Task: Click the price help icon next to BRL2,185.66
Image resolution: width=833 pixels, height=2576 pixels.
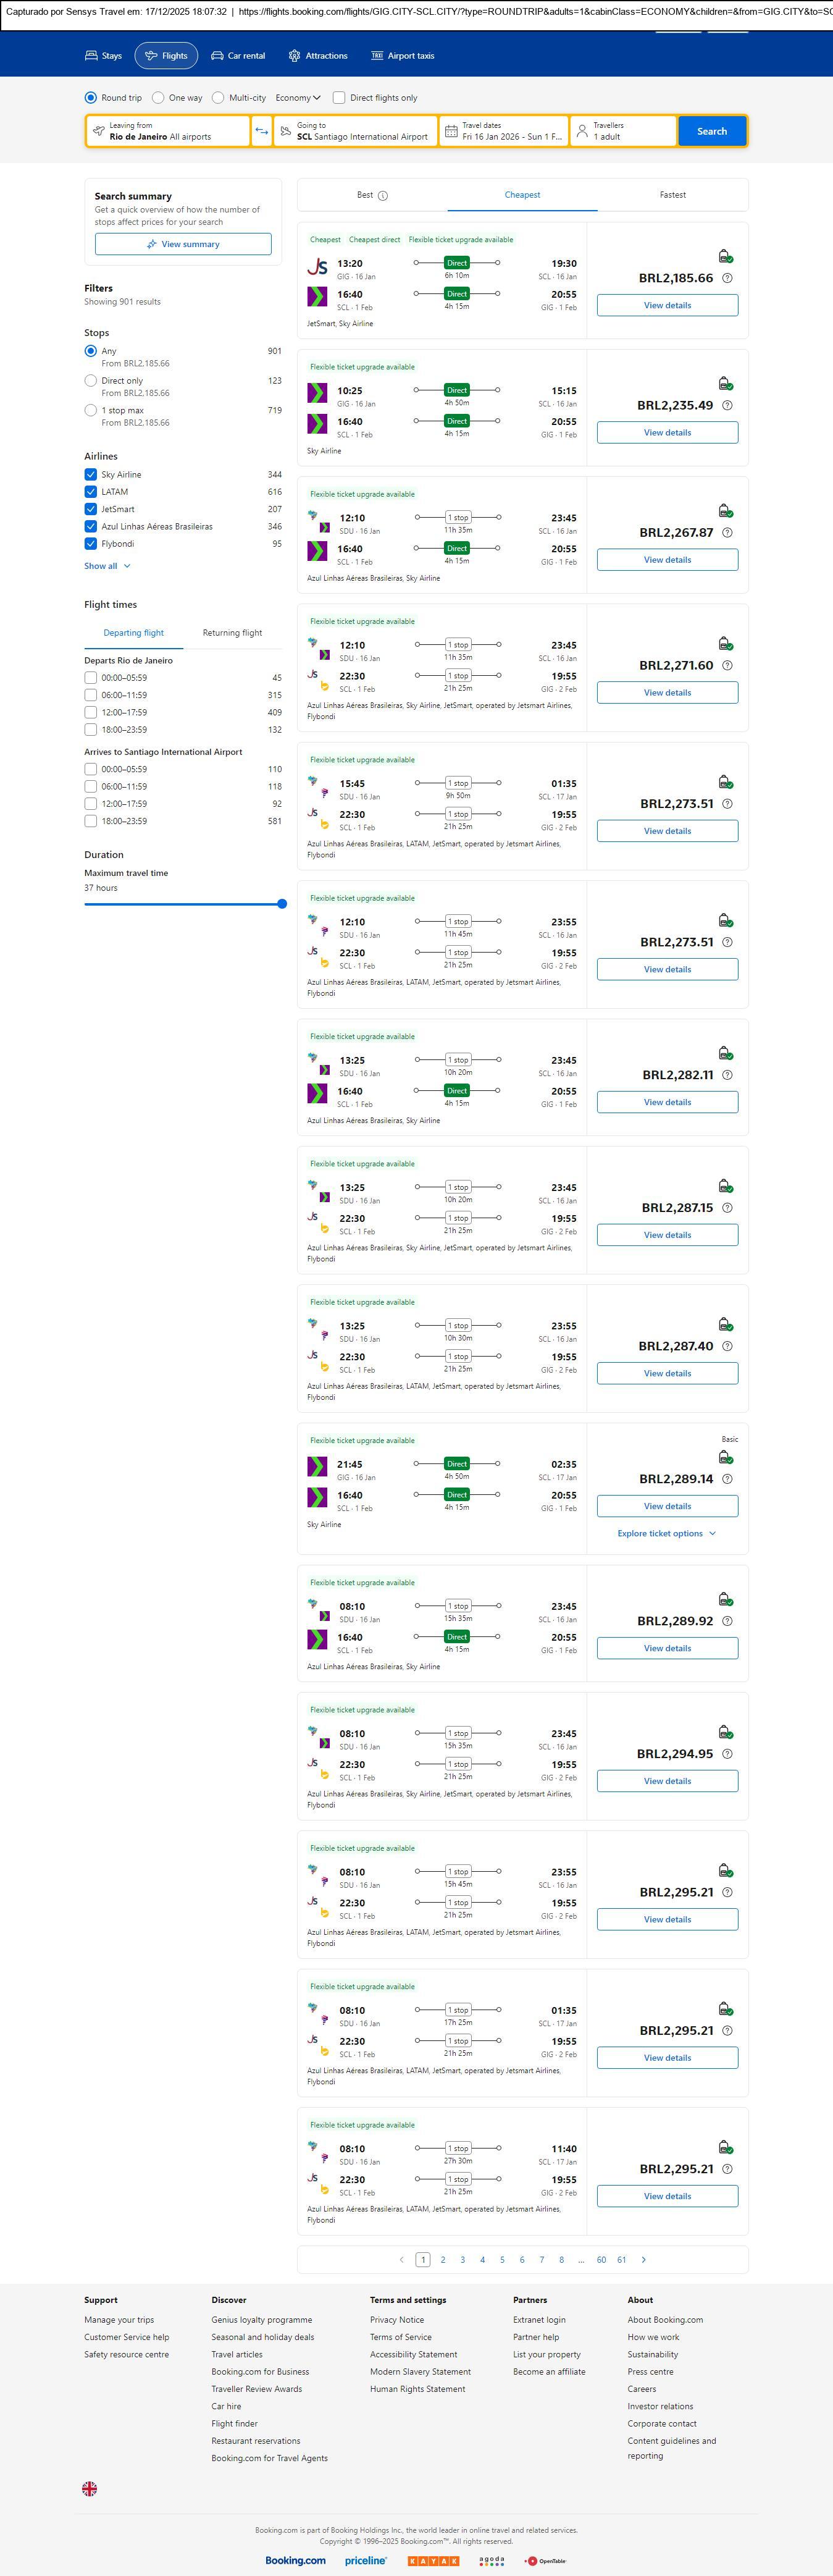Action: coord(727,278)
